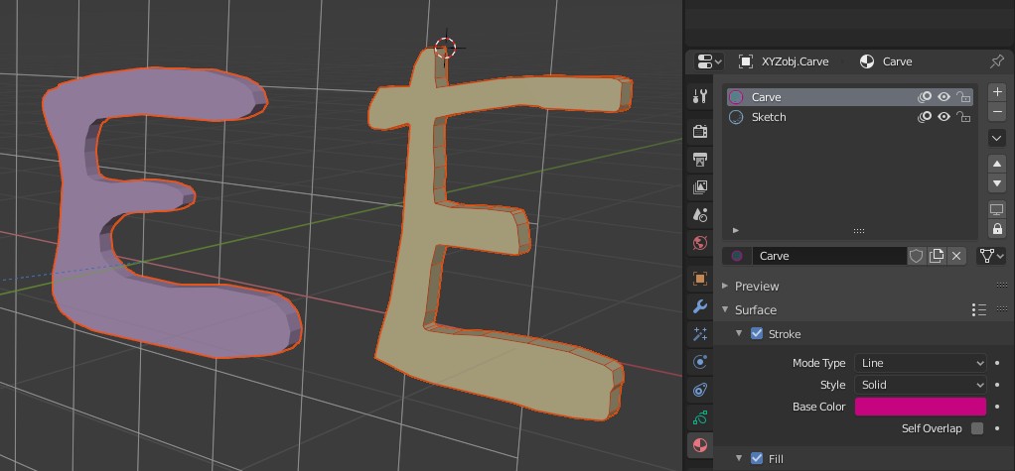Expand the Preview panel
The height and width of the screenshot is (471, 1015).
756,286
